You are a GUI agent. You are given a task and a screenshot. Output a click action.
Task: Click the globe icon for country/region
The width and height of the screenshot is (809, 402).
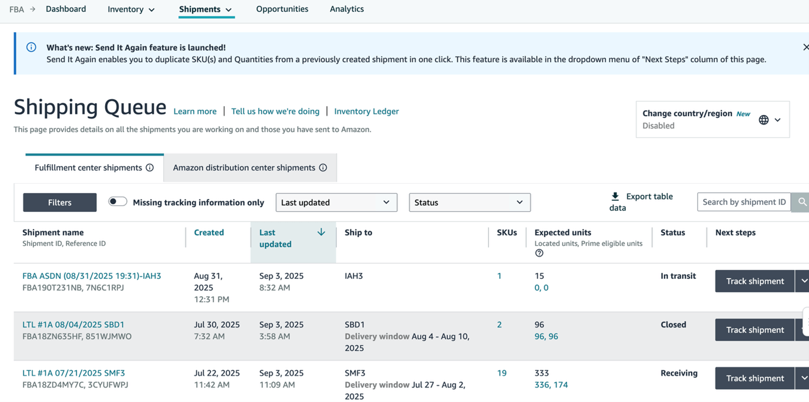[x=763, y=120]
